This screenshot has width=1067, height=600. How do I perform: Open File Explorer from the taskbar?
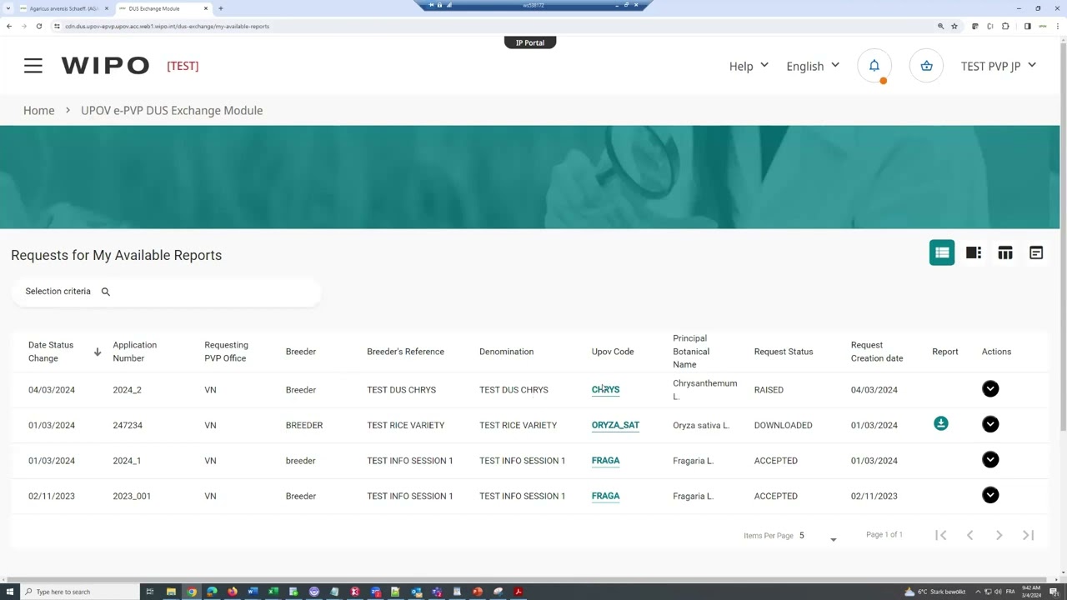(x=171, y=592)
